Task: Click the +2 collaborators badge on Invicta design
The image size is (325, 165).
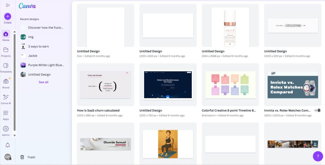Action: pyautogui.click(x=317, y=110)
